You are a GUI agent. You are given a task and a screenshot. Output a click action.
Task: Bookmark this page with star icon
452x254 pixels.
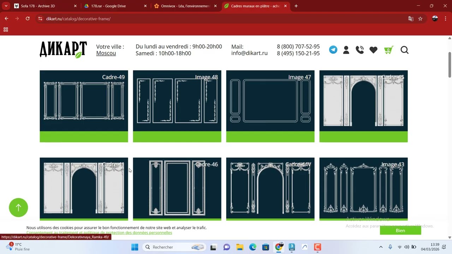pyautogui.click(x=420, y=19)
